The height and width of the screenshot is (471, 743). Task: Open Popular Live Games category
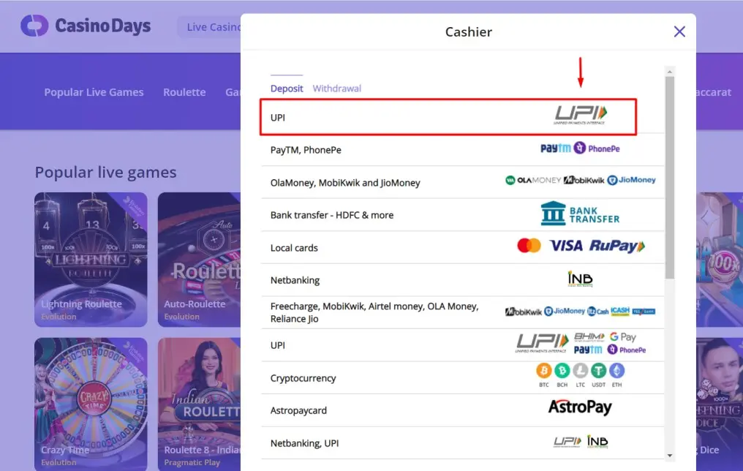click(x=94, y=92)
